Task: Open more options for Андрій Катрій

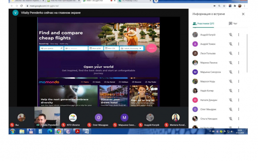Action: coord(239,35)
